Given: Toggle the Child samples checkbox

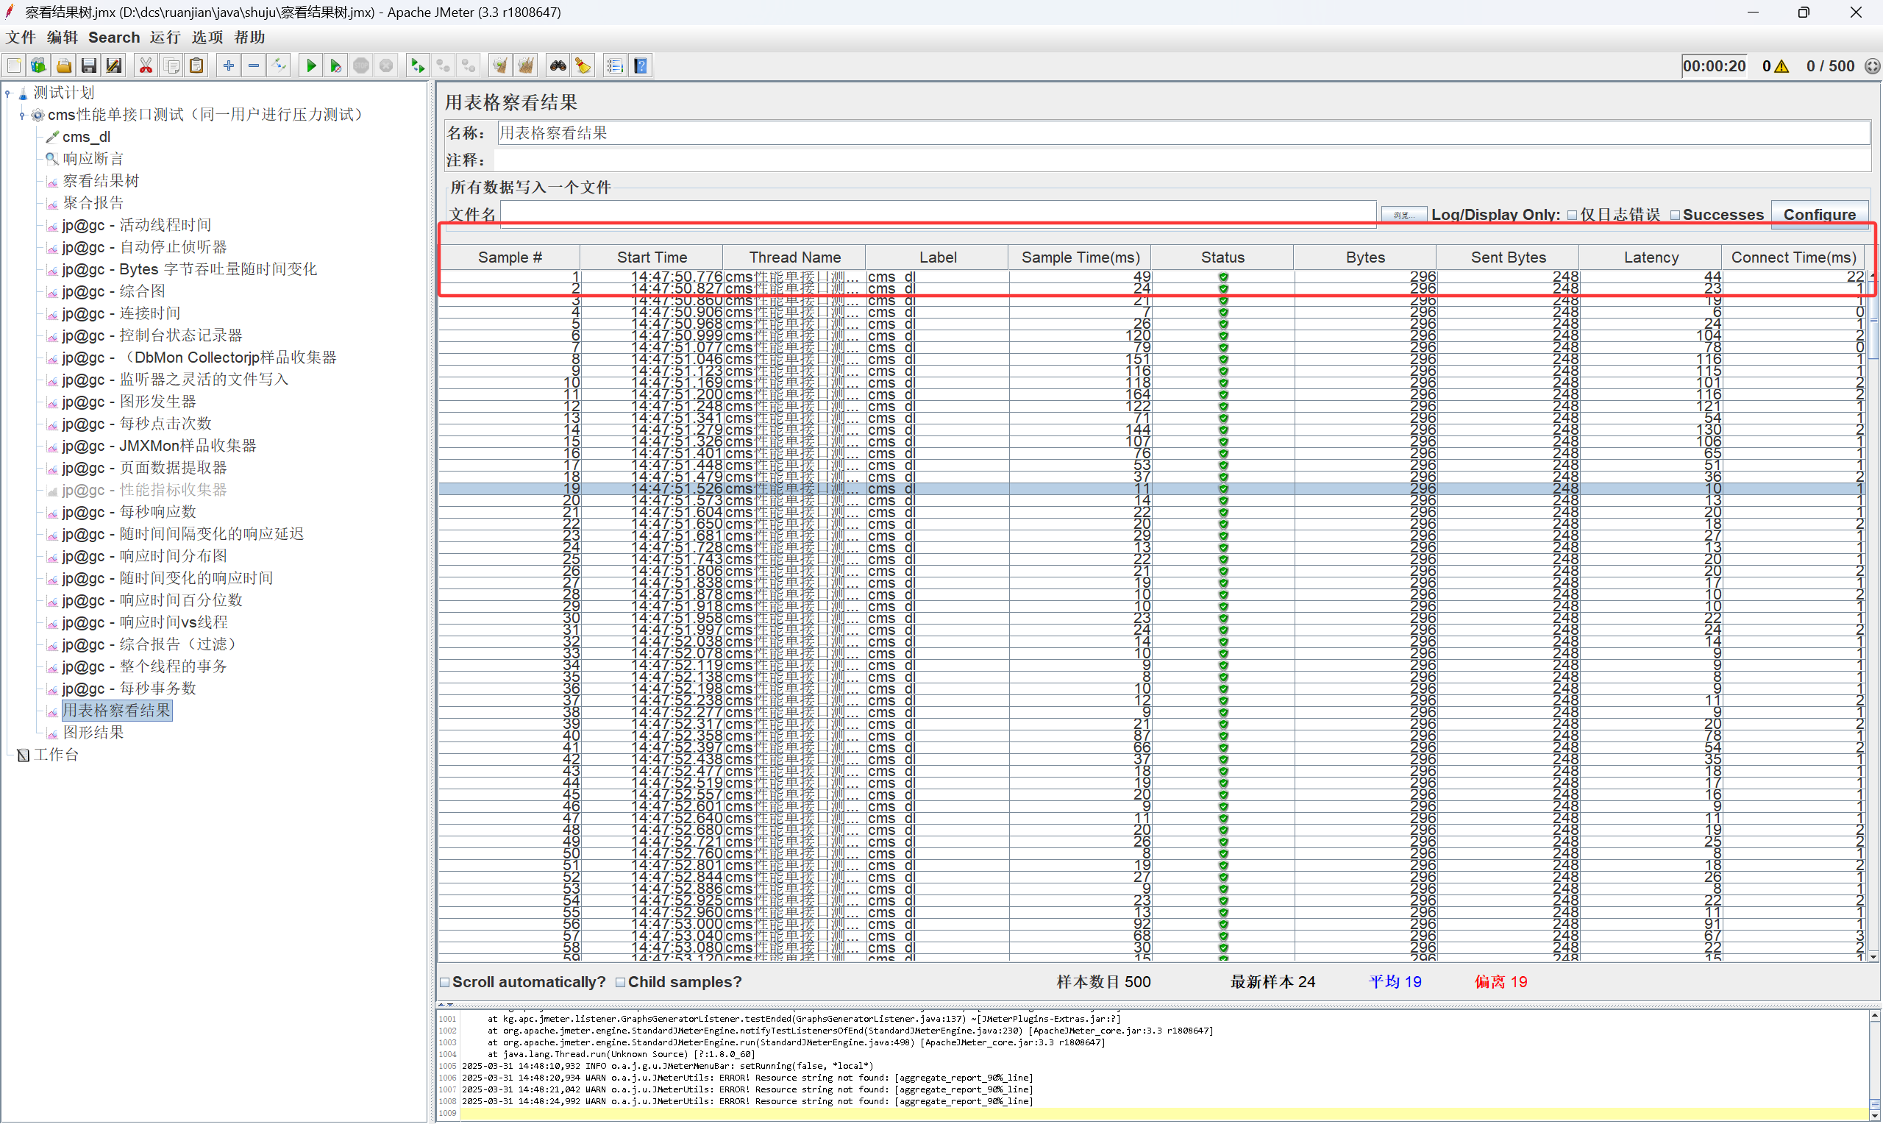Looking at the screenshot, I should pos(621,982).
